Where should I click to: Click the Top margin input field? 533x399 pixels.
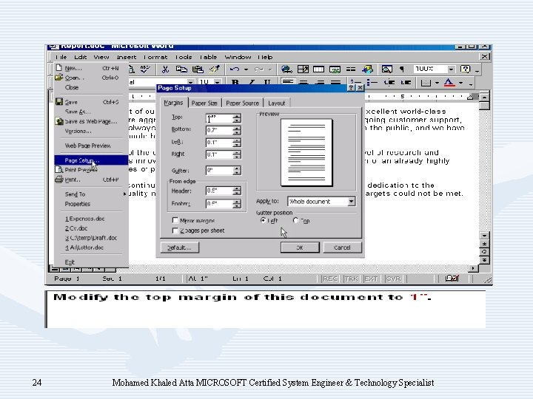coord(219,118)
